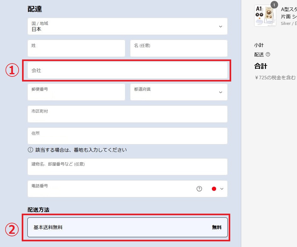This screenshot has height=247, width=297.
Task: Click the red circled number ① marker
Action: point(12,70)
